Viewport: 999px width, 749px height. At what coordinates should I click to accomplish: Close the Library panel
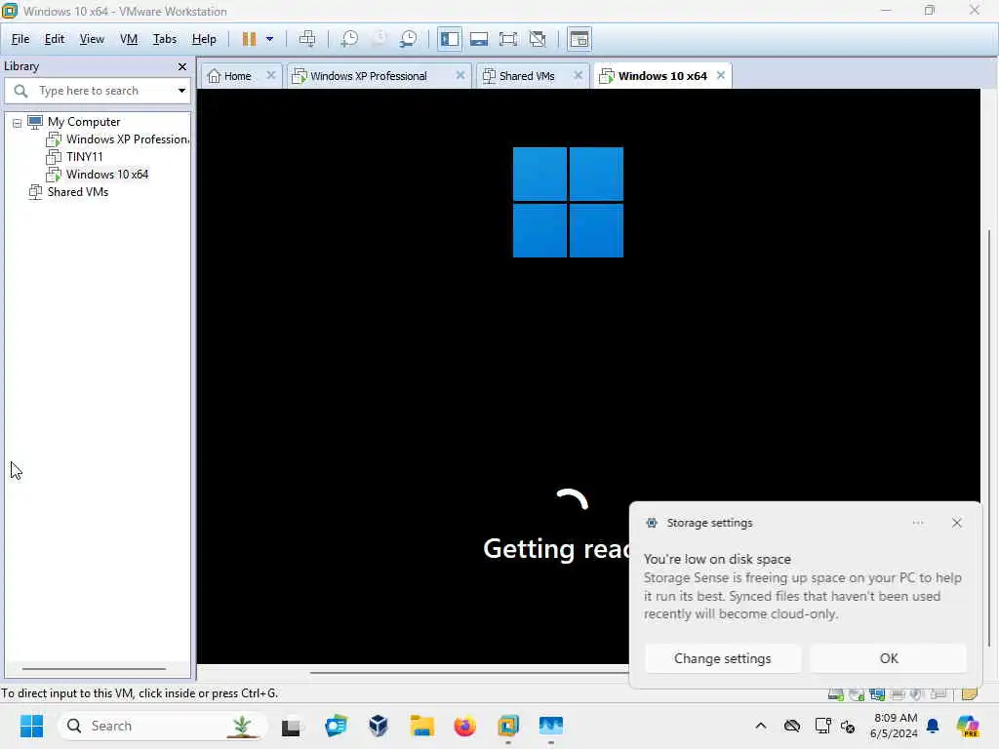182,66
